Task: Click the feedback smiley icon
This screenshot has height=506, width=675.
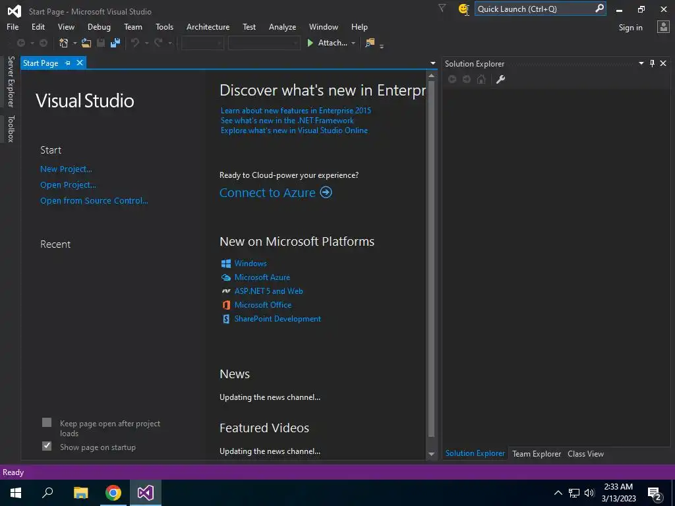Action: point(463,9)
